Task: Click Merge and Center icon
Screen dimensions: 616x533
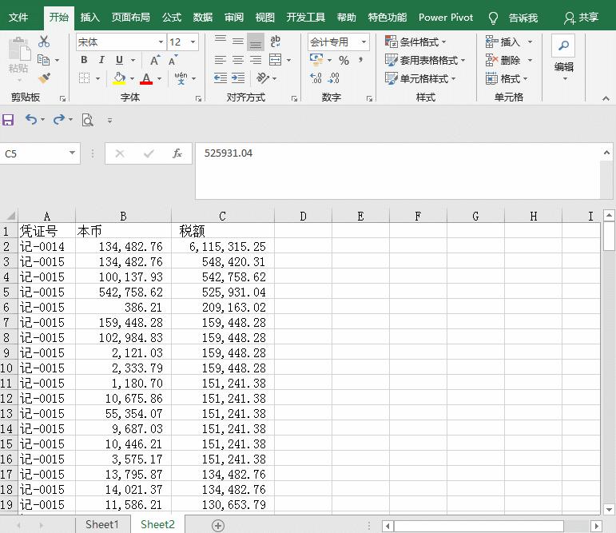Action: click(276, 60)
